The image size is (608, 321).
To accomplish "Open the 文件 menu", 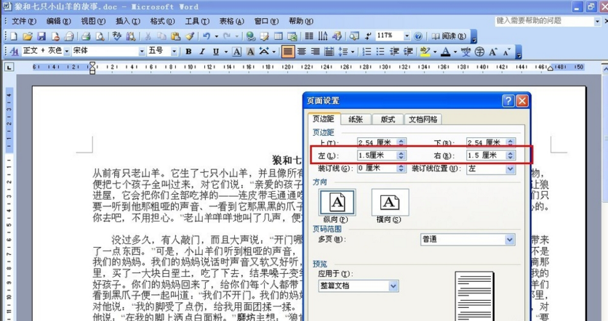I will [24, 21].
